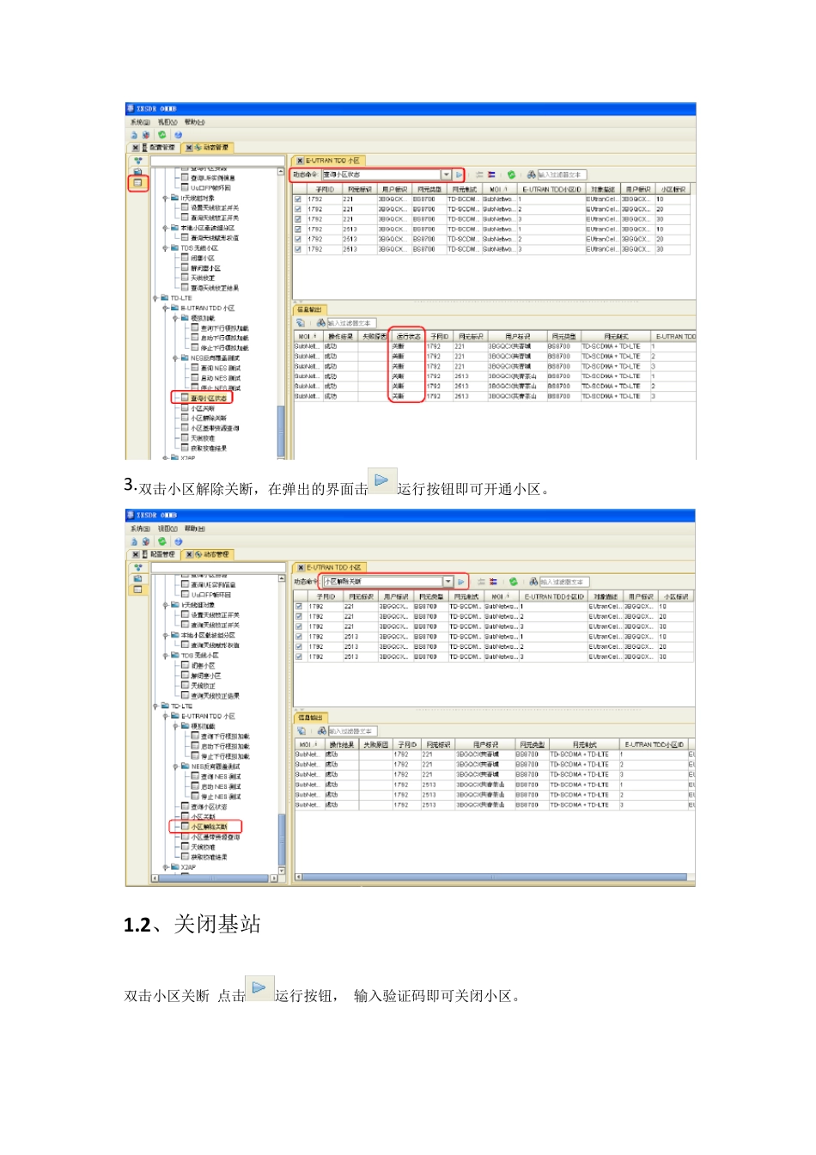
Task: Click the run arrow beside 查询小区状态 command, upper screenshot
Action: [459, 174]
